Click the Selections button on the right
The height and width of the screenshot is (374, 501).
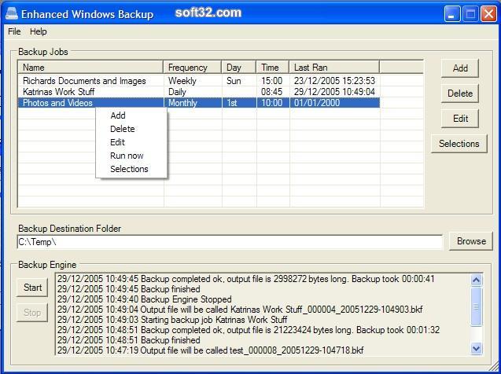point(459,144)
